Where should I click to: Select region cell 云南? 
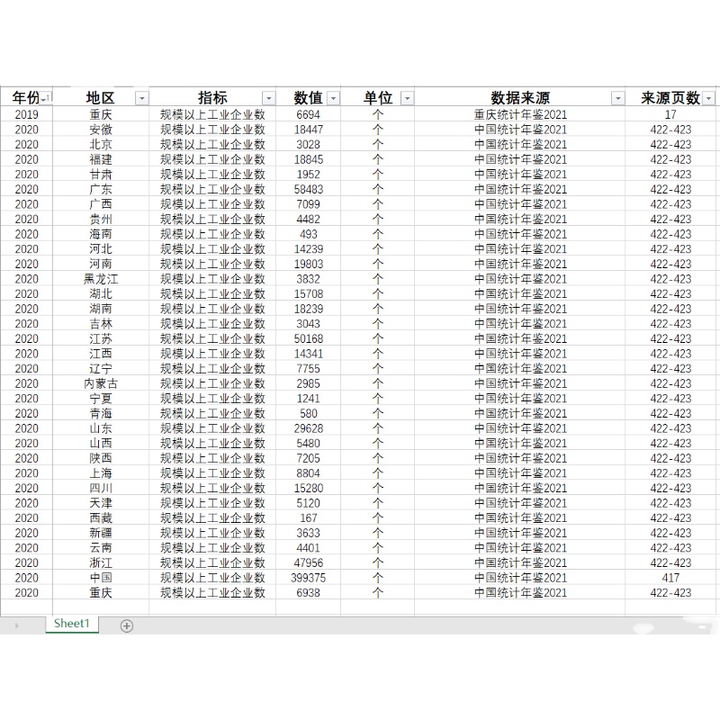tap(101, 547)
